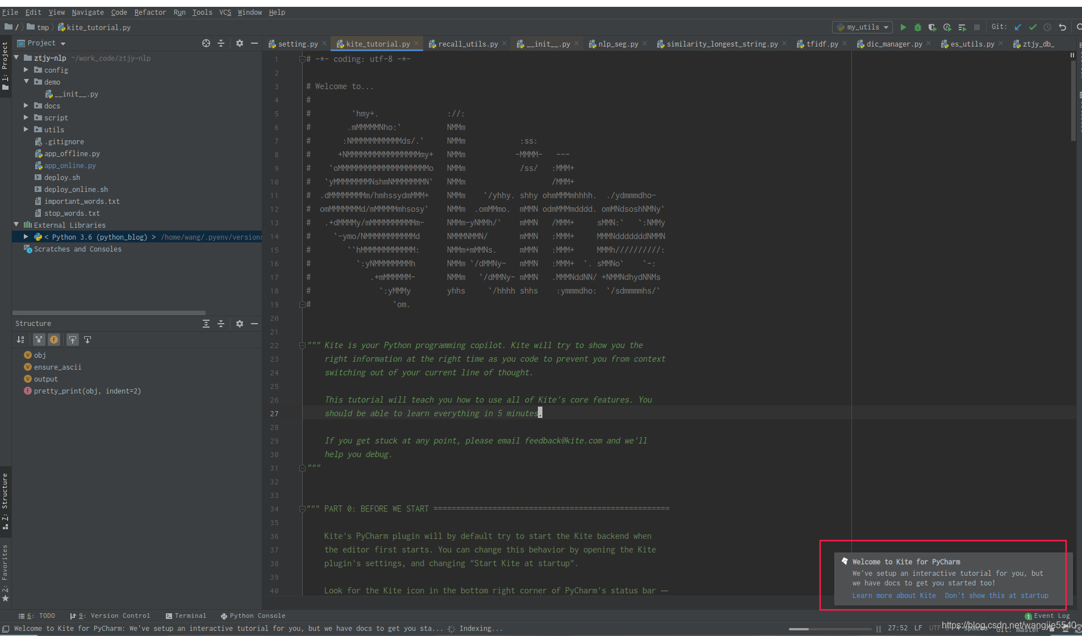Image resolution: width=1082 pixels, height=636 pixels.
Task: Click the Stop process square icon
Action: pos(977,27)
